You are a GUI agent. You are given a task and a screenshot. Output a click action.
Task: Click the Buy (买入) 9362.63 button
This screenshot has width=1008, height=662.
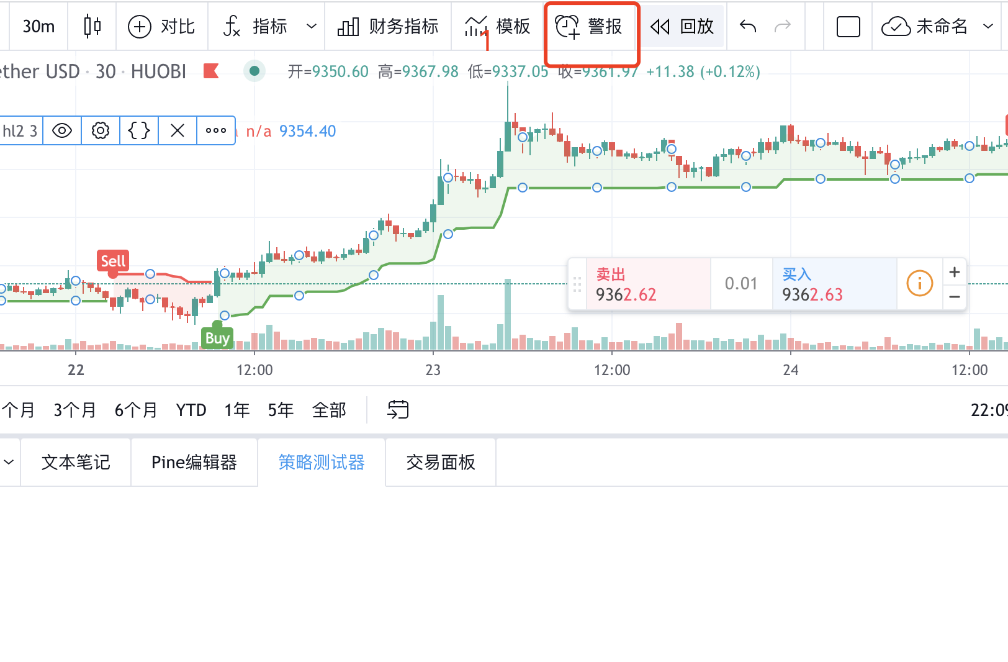[834, 284]
